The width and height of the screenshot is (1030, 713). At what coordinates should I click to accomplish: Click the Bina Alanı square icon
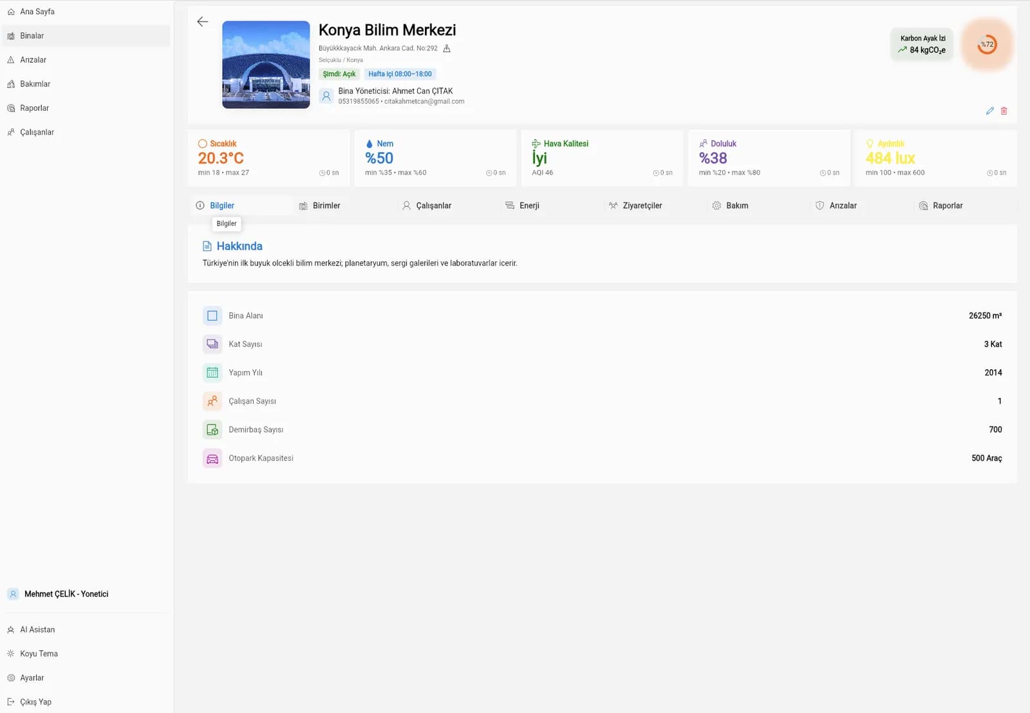(212, 316)
